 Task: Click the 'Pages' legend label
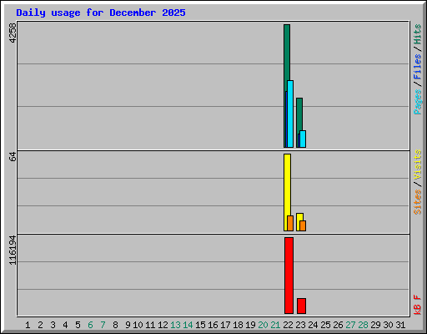(x=418, y=102)
